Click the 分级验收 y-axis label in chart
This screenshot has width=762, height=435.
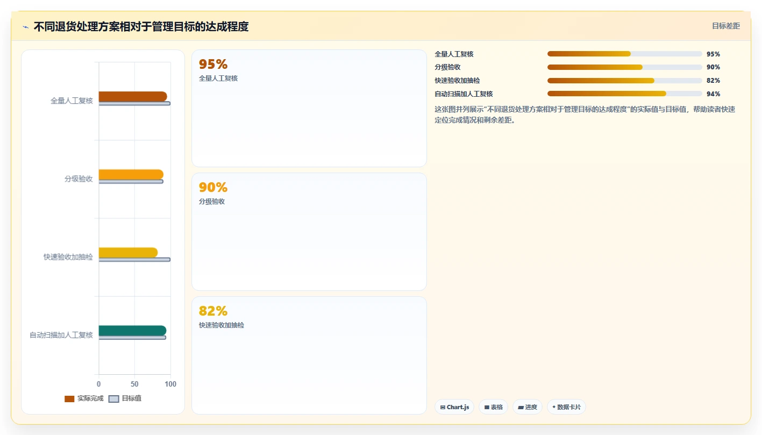tap(79, 179)
